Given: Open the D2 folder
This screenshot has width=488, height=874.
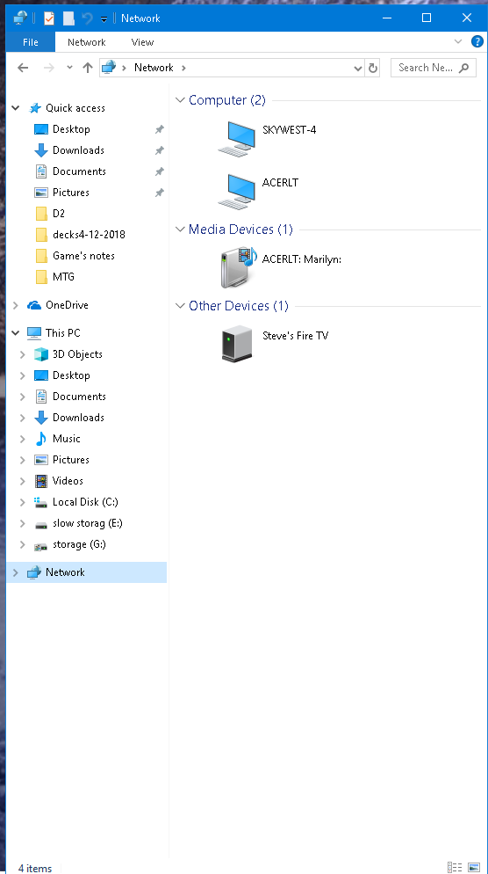Looking at the screenshot, I should coord(59,214).
